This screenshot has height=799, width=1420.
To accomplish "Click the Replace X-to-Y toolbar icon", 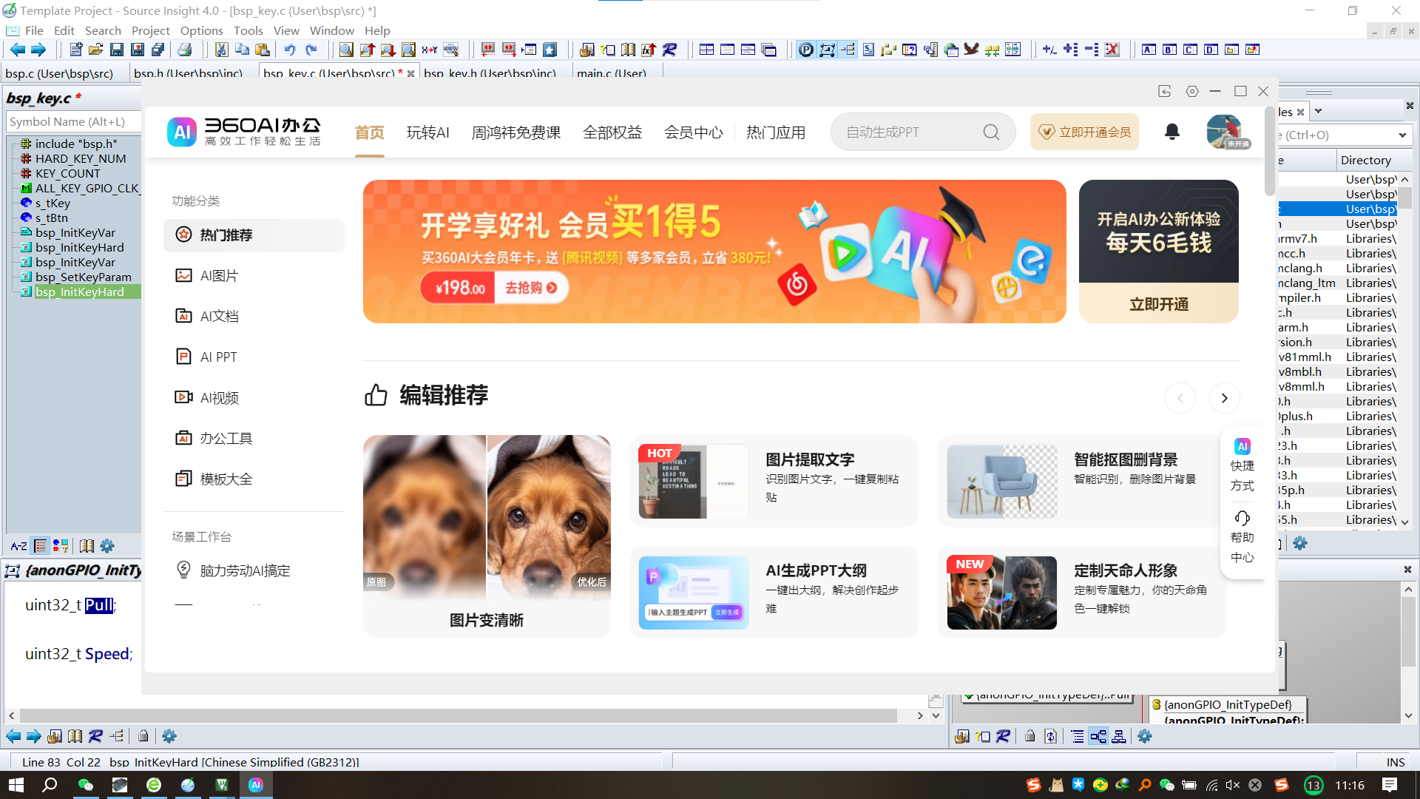I will (430, 50).
